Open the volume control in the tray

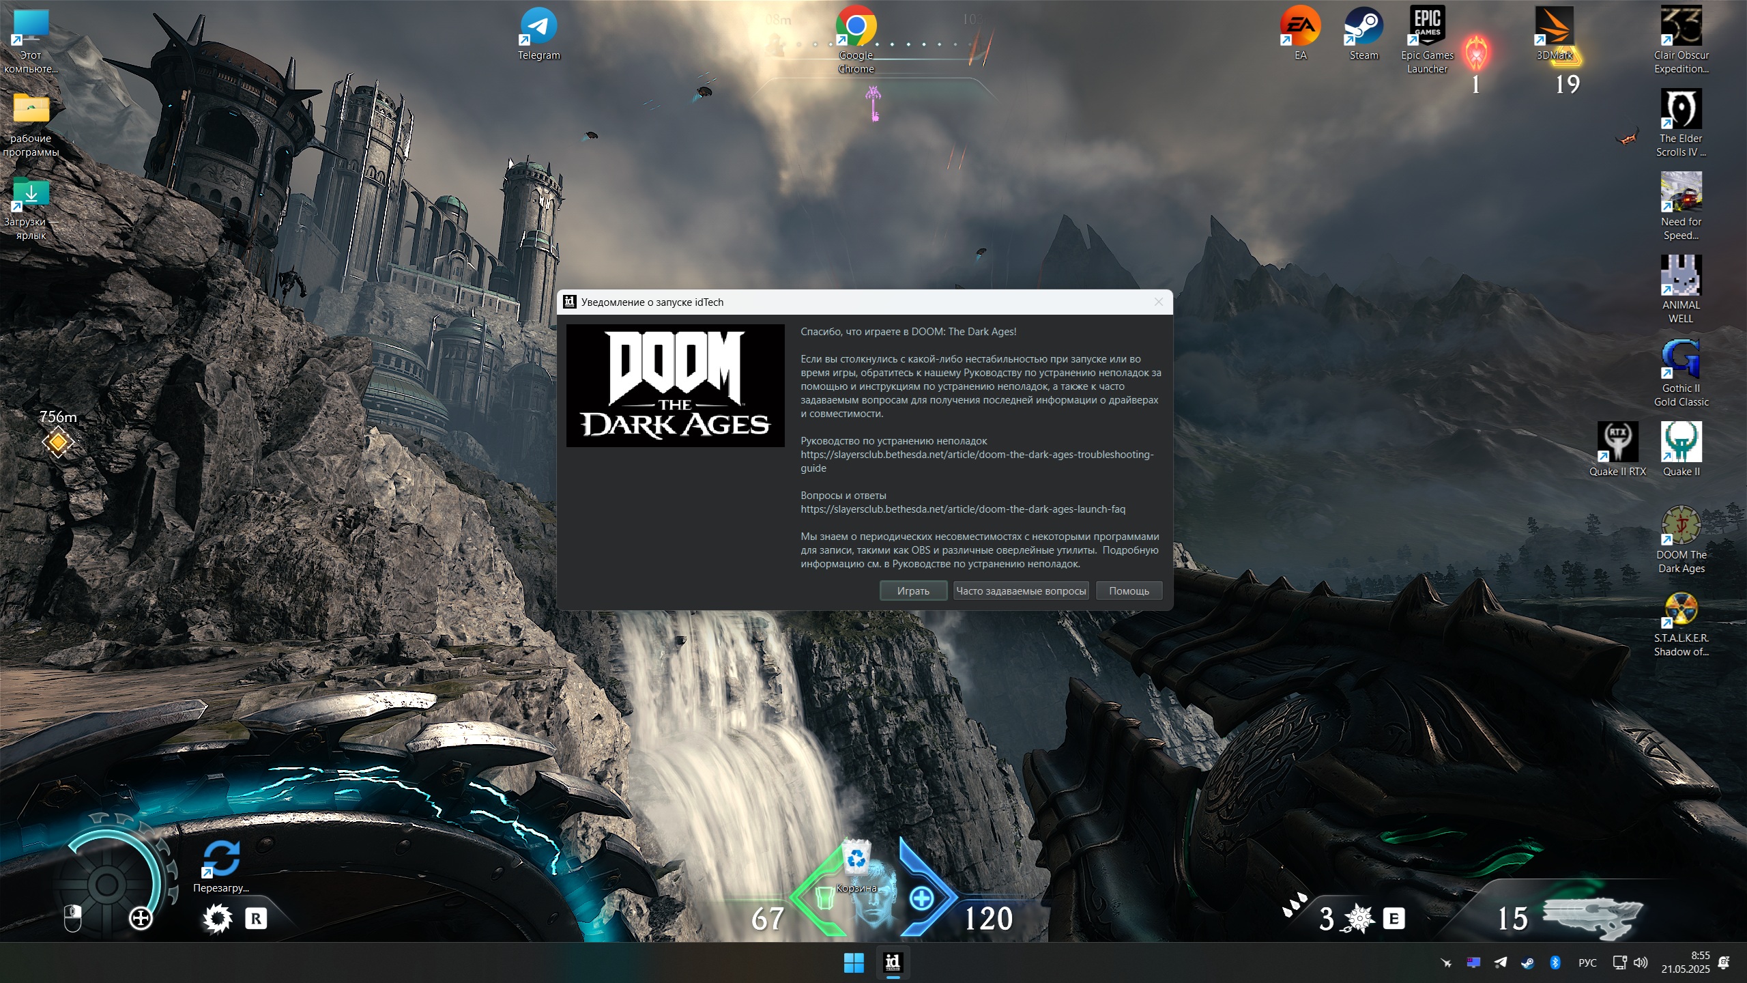[x=1641, y=963]
